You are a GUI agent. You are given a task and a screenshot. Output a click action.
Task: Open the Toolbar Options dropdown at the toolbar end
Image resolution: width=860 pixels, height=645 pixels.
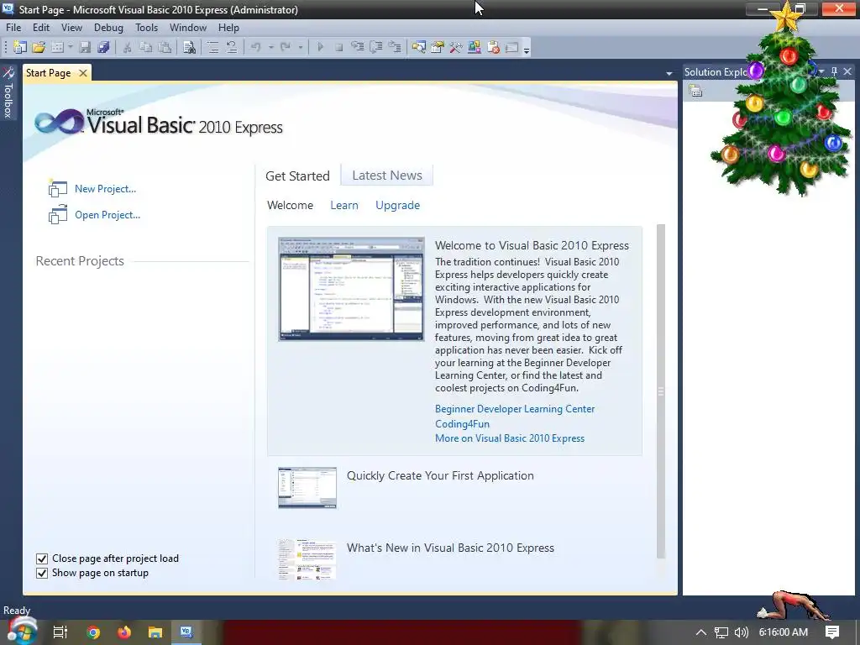point(527,50)
